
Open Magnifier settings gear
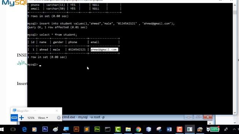click(59, 118)
